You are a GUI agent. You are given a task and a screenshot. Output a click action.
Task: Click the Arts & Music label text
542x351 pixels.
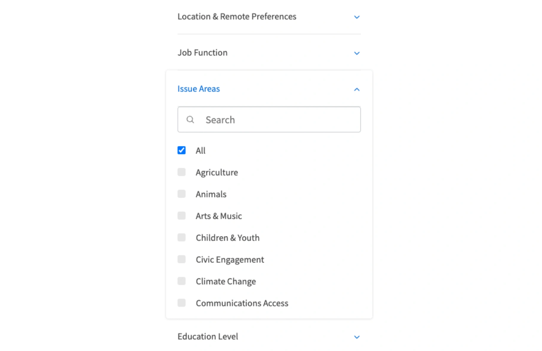point(219,216)
